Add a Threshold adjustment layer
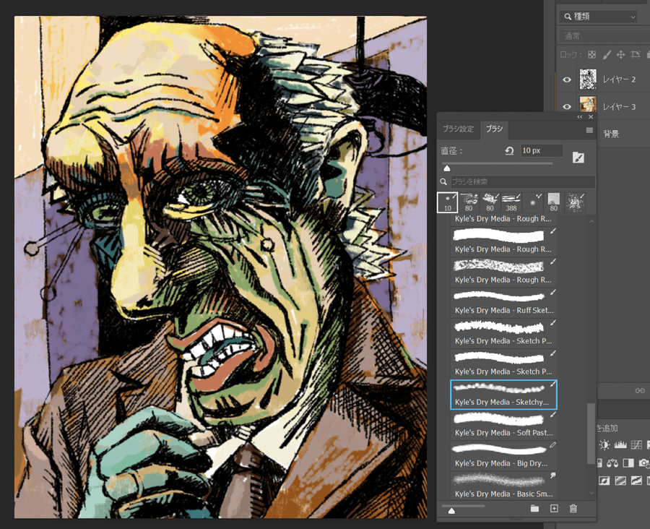Image resolution: width=650 pixels, height=529 pixels. tap(636, 481)
